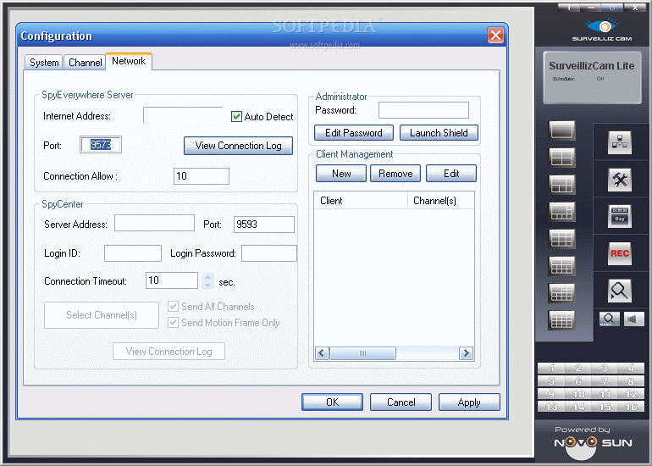Click the Edit client button
The width and height of the screenshot is (652, 466).
pos(451,174)
